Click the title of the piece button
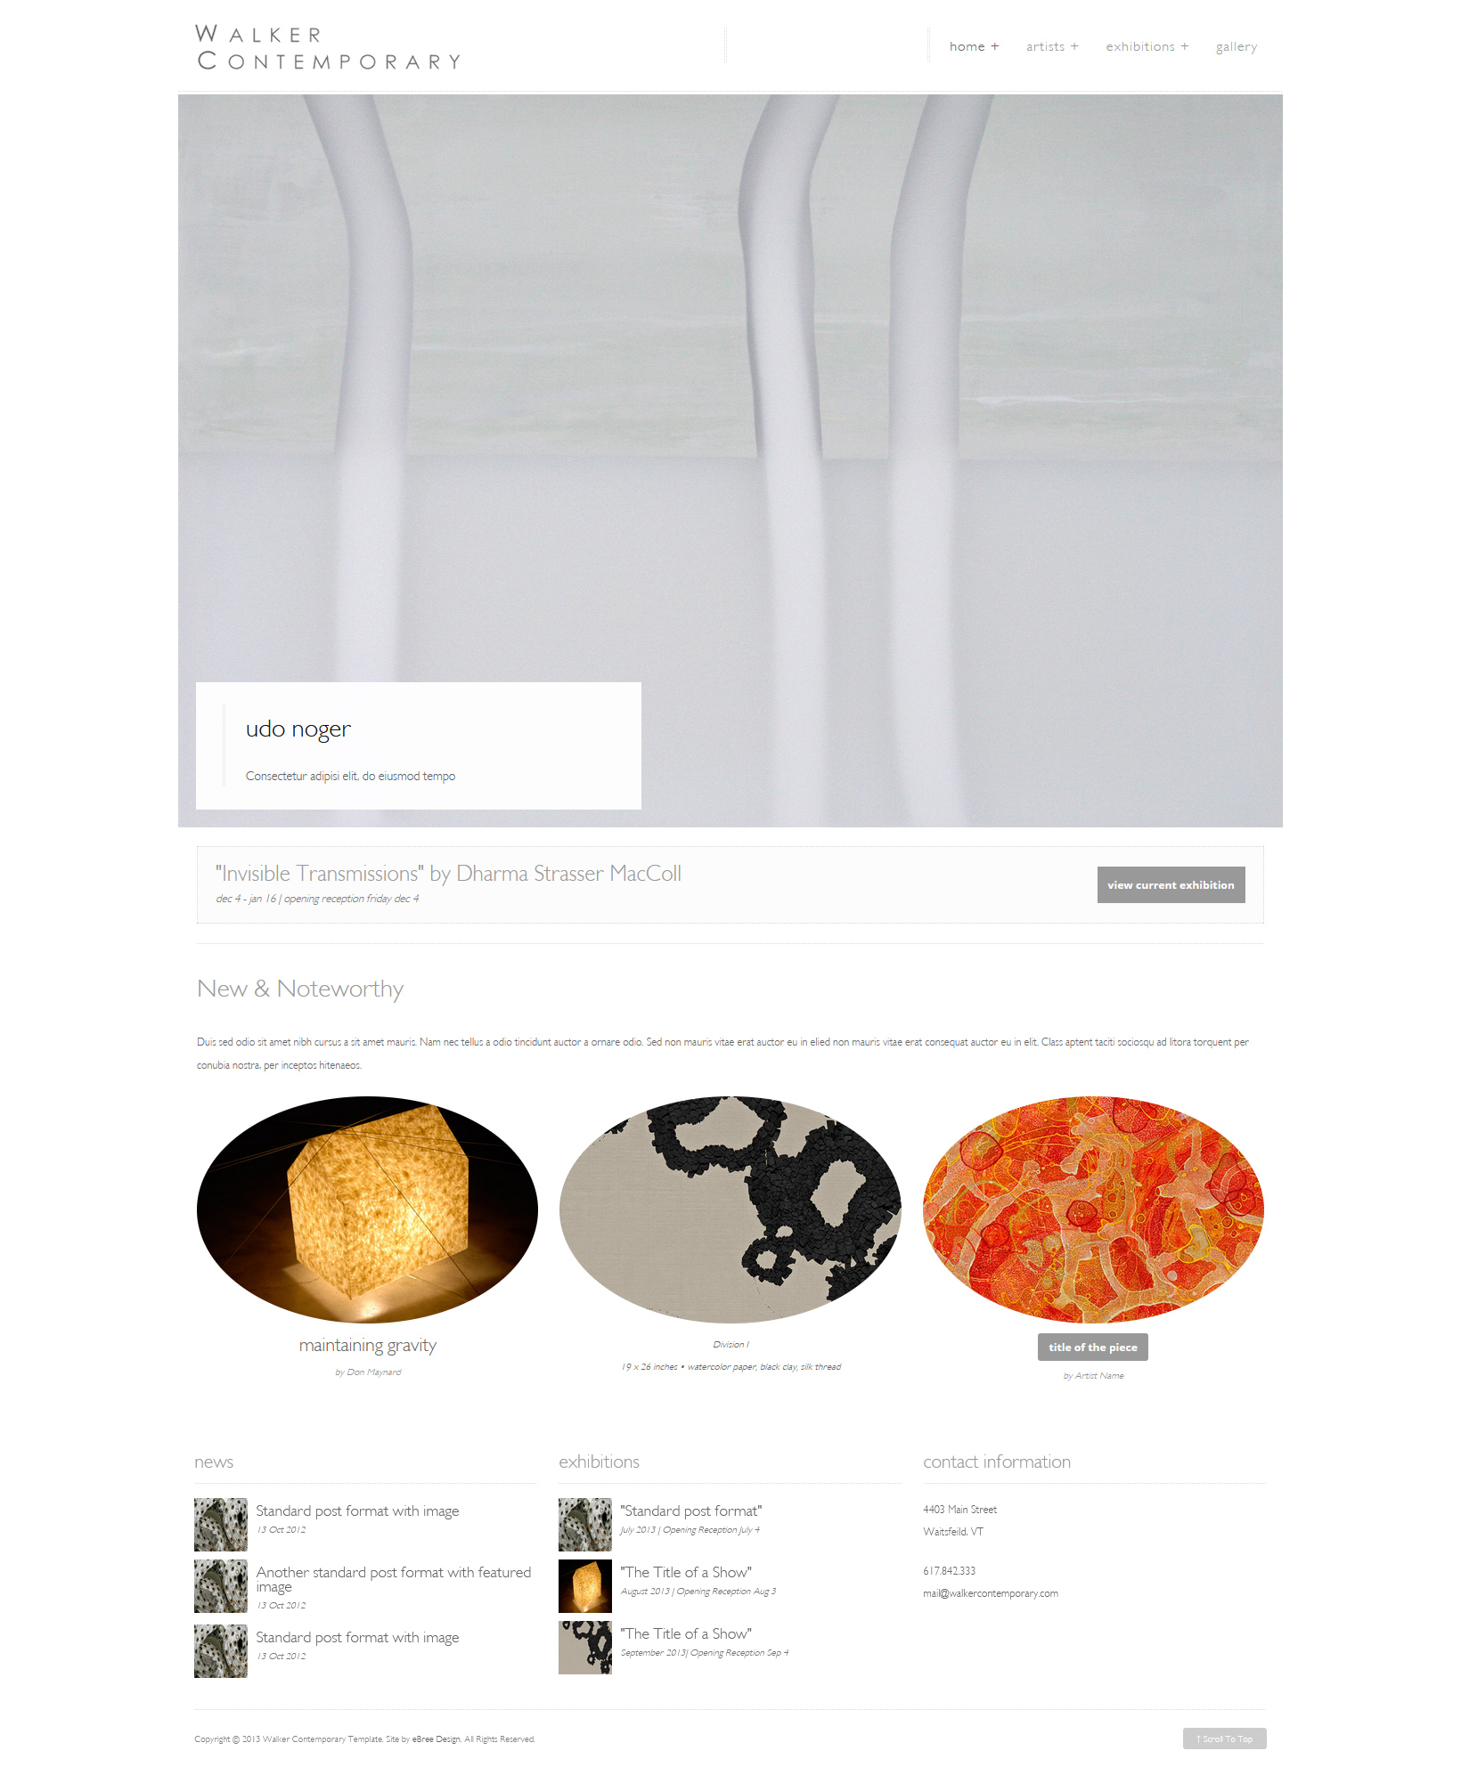 1092,1347
